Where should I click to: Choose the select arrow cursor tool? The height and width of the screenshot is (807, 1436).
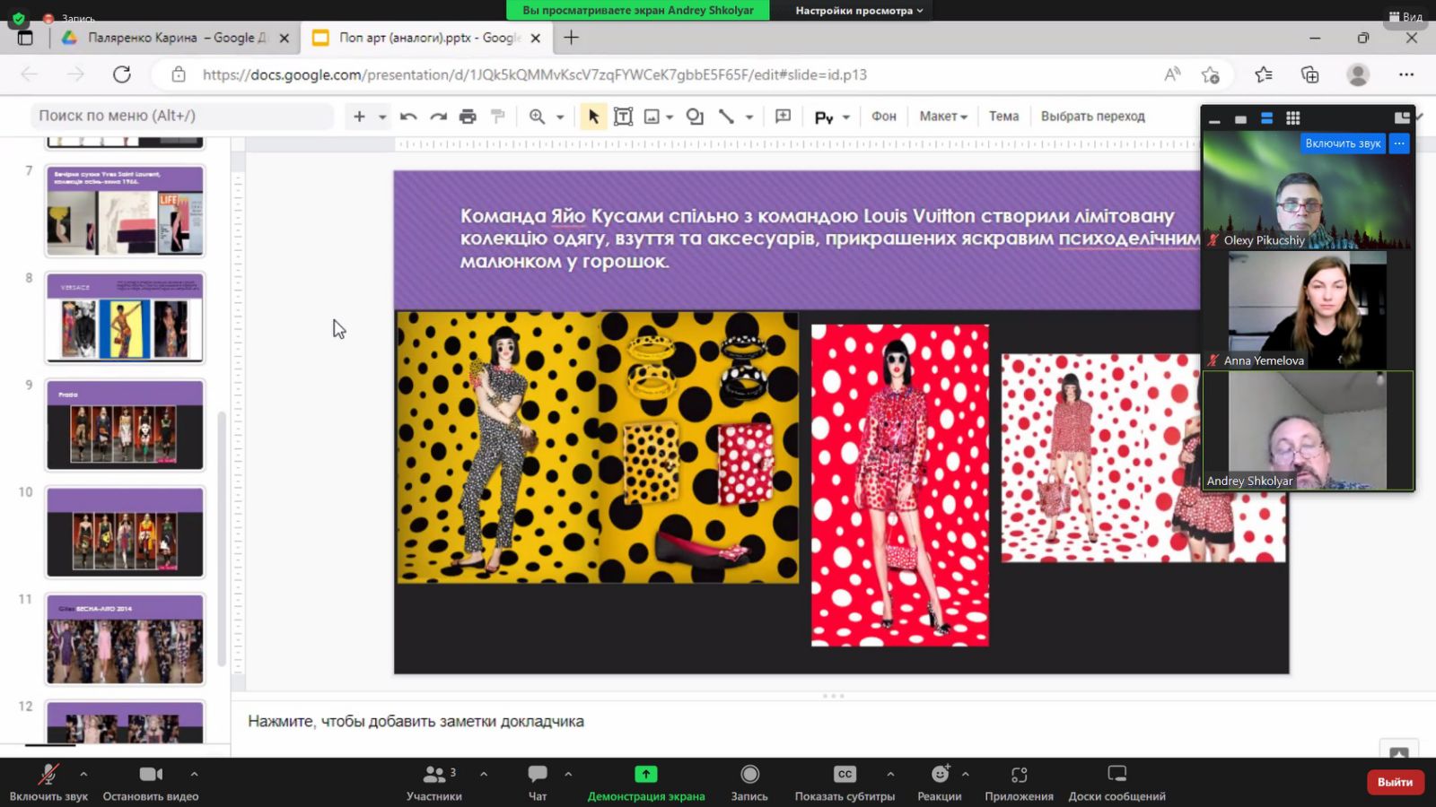pos(593,117)
